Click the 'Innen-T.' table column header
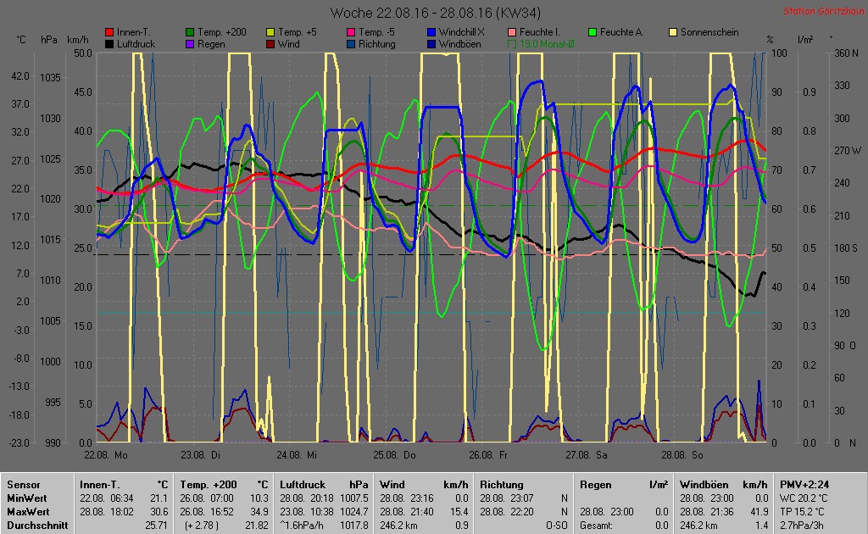 point(100,485)
